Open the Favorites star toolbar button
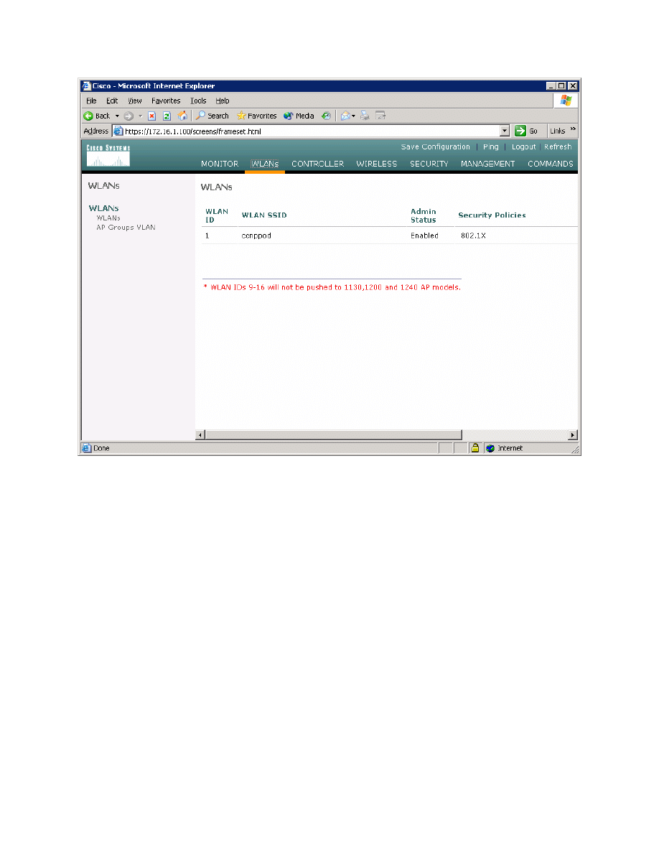The height and width of the screenshot is (853, 659). pos(241,116)
